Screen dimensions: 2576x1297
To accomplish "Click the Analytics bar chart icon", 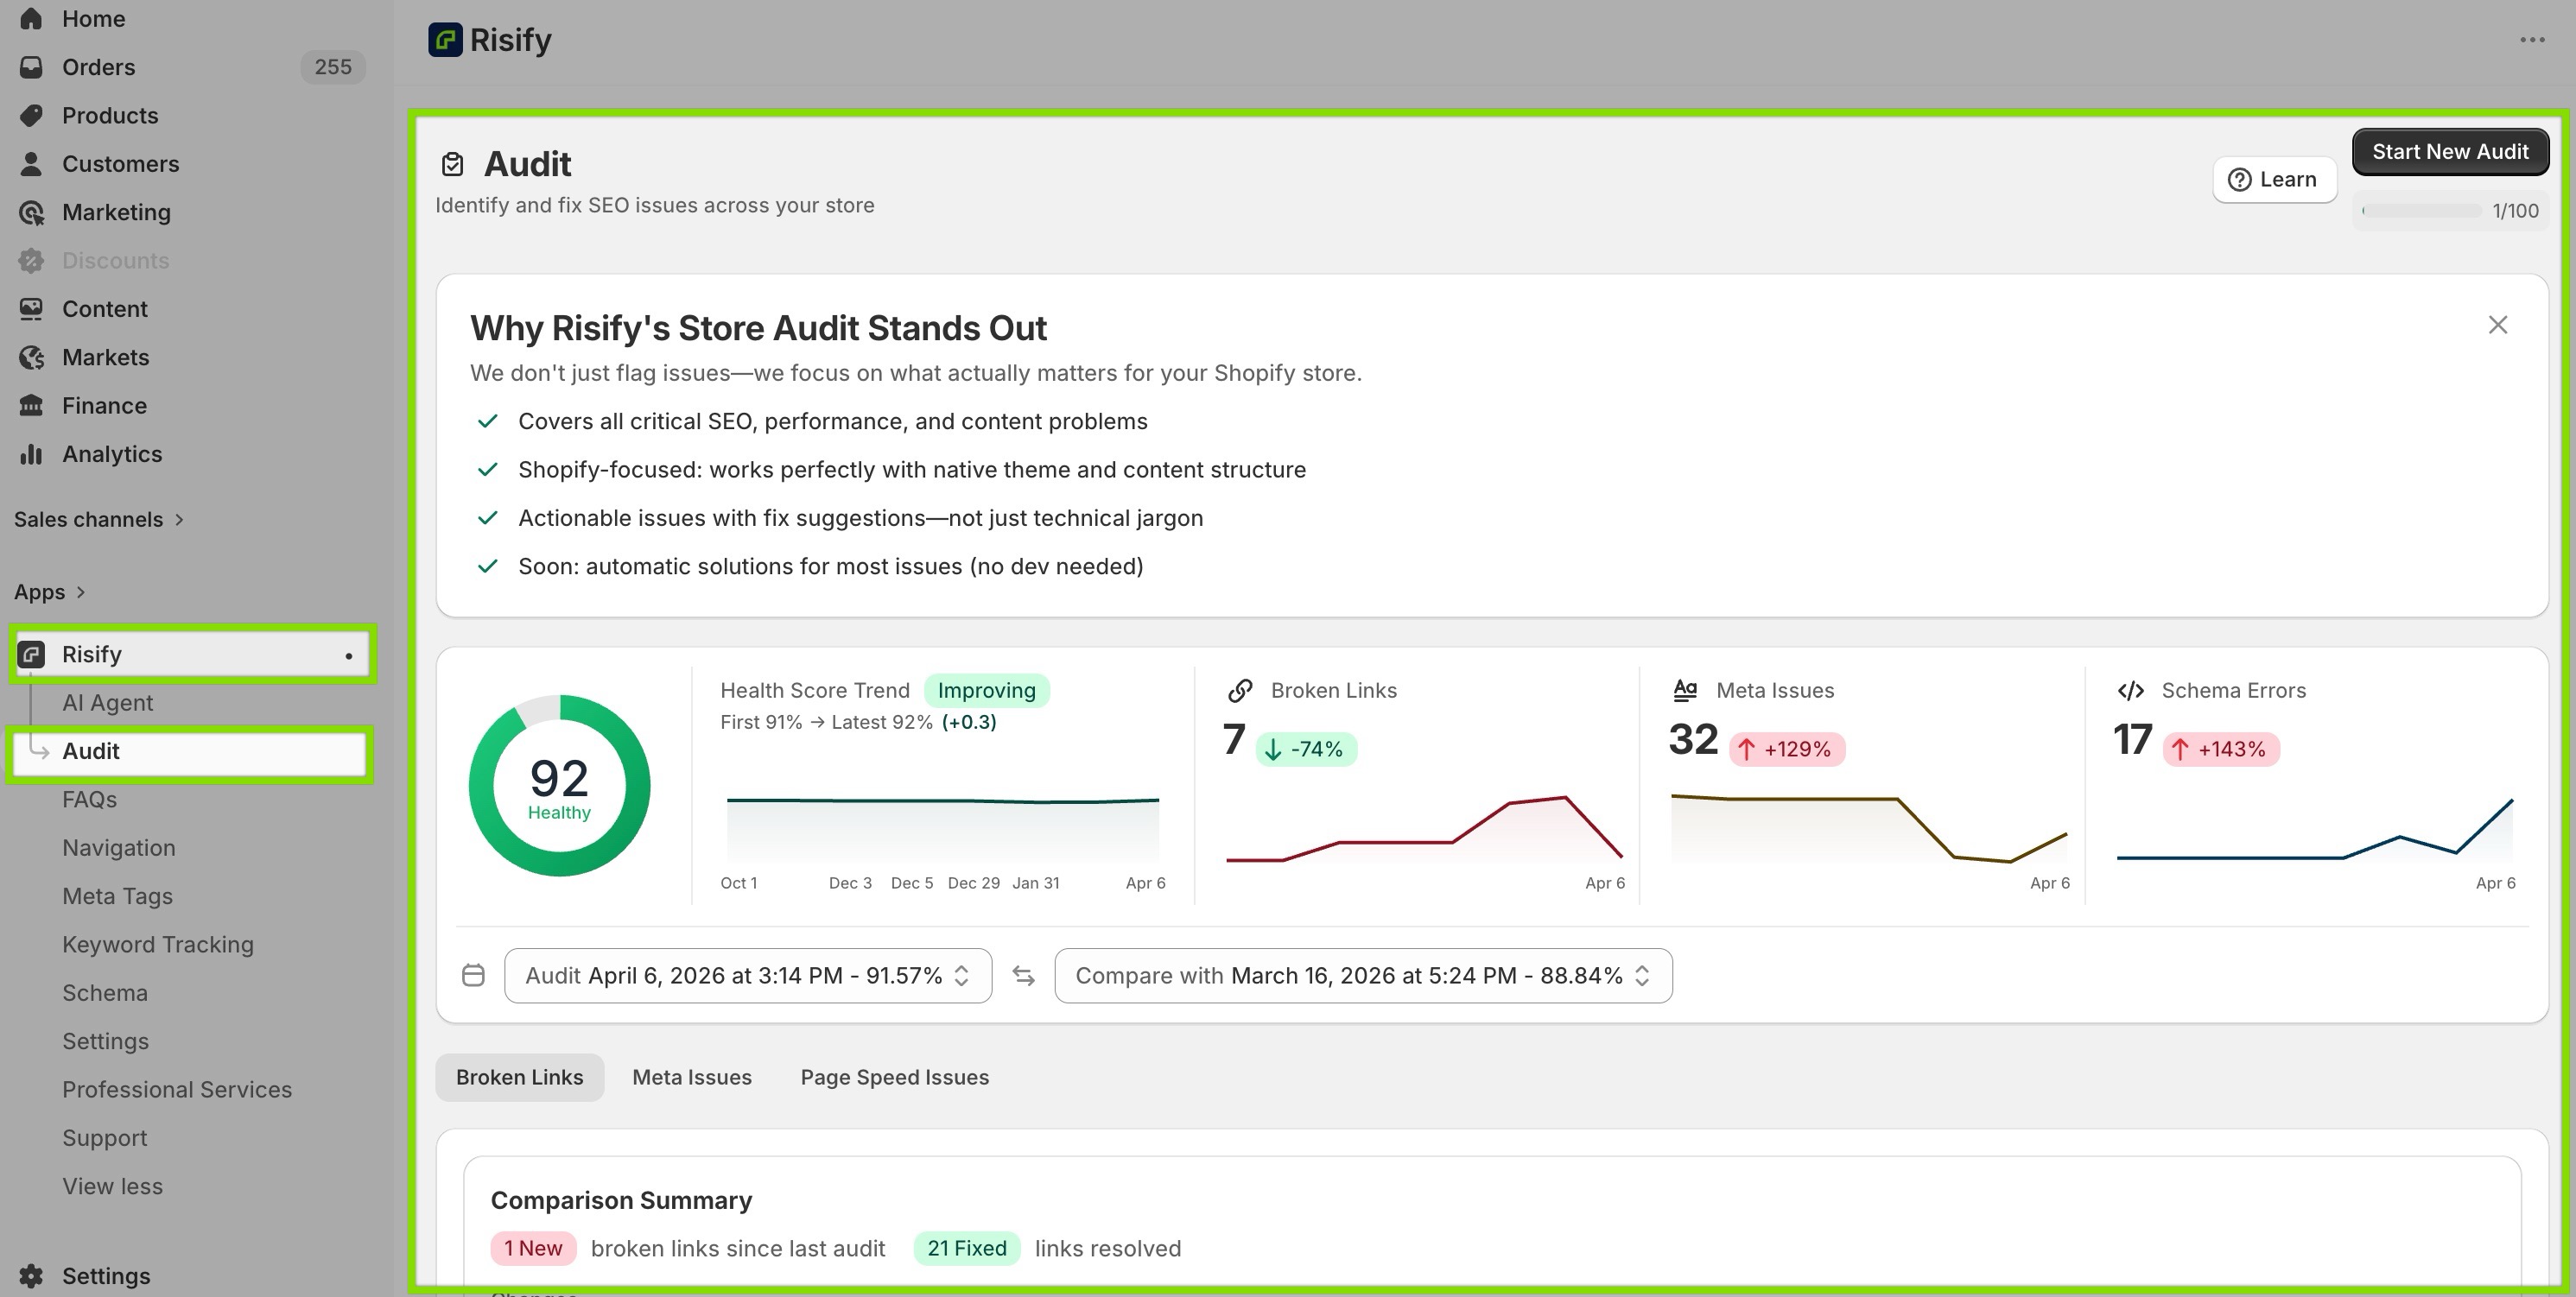I will click(31, 455).
